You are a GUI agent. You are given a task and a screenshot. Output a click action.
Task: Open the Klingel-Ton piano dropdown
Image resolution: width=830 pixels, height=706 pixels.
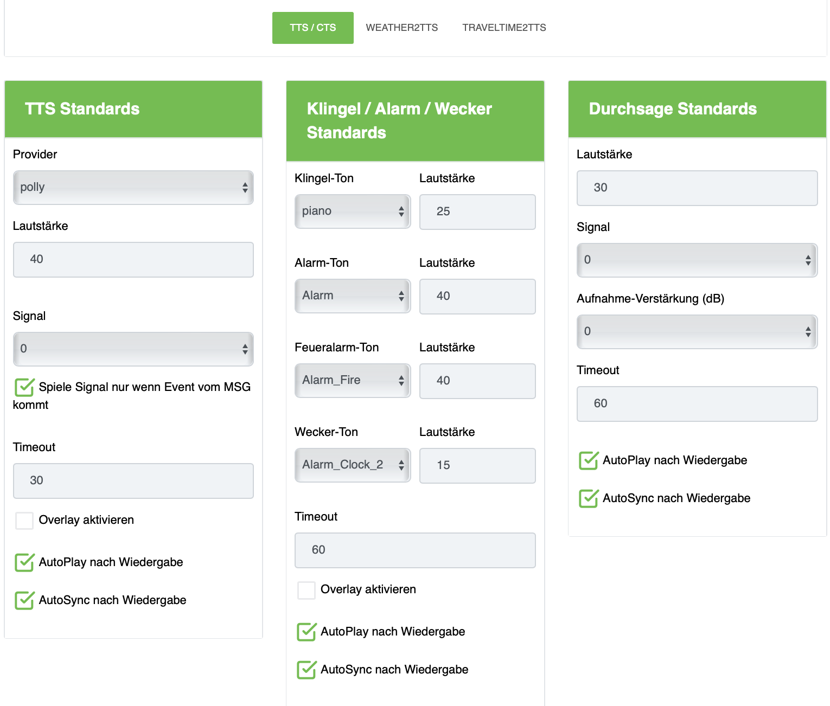tap(353, 211)
